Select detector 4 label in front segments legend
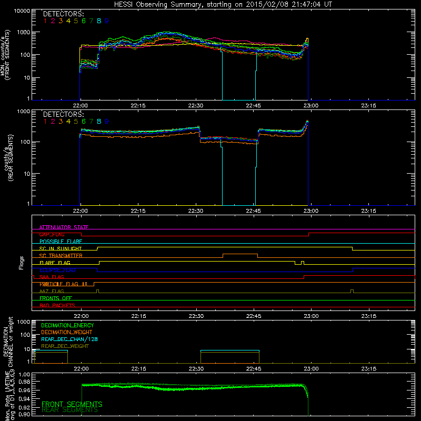 (x=68, y=21)
